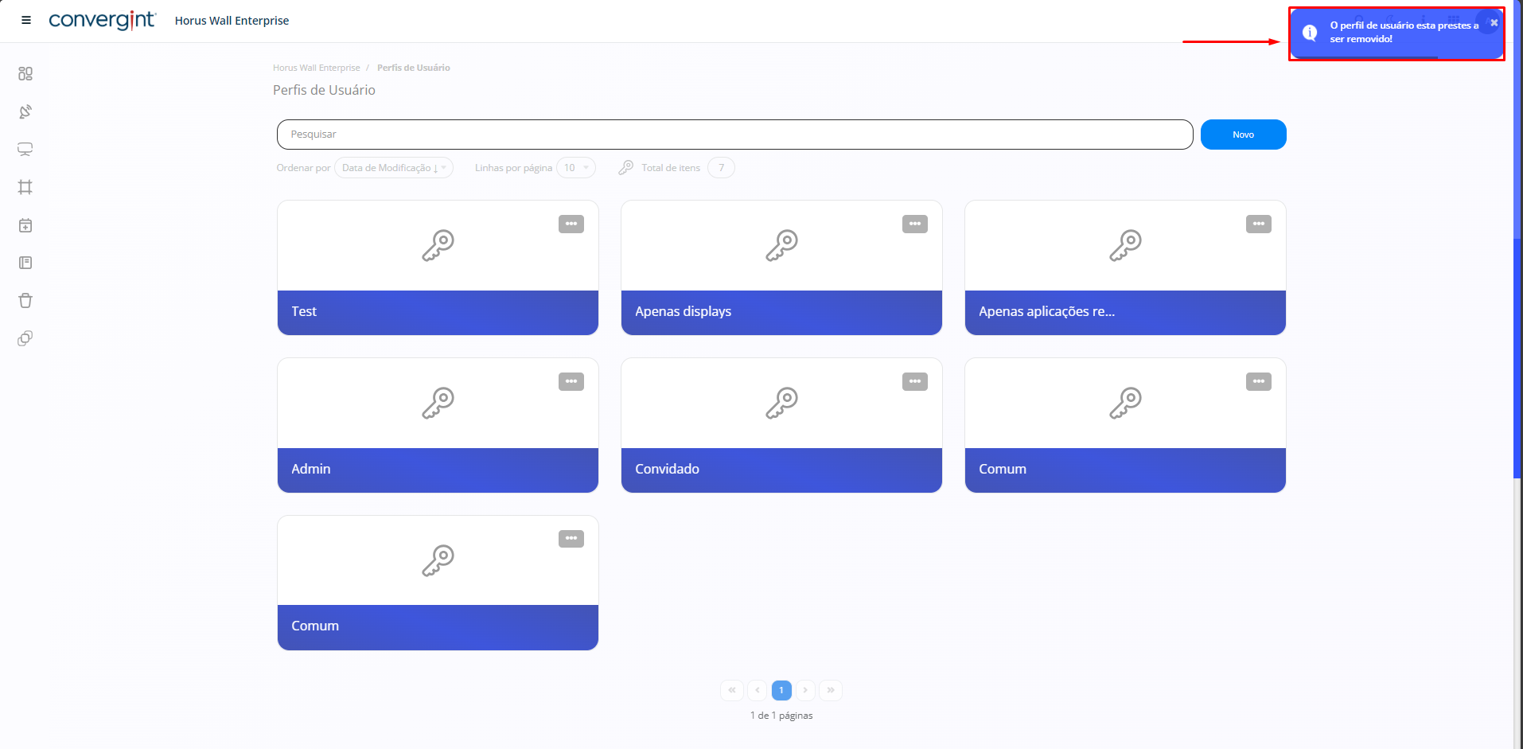Open options menu on the Admin profile card
Image resolution: width=1523 pixels, height=749 pixels.
point(571,381)
